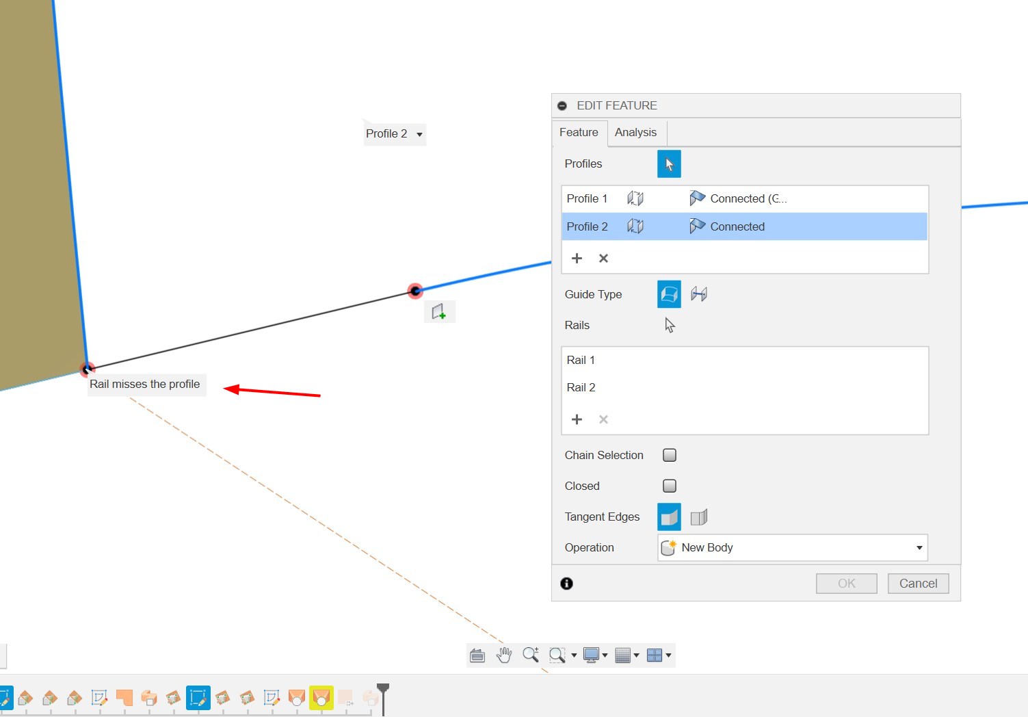Click the reorder icon for Profile 1
Screen dimensions: 1028x717
click(635, 198)
